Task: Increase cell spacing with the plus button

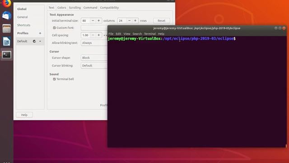Action: click(x=98, y=35)
